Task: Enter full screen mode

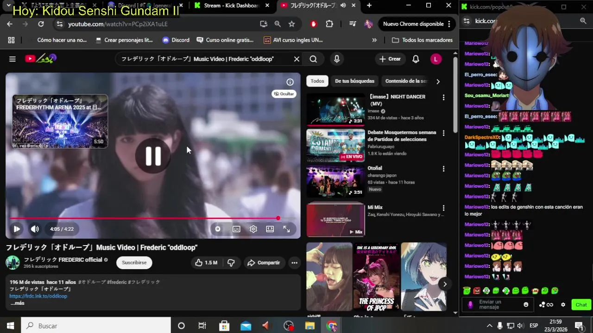Action: point(287,229)
